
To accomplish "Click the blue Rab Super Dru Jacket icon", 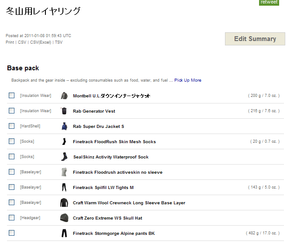I will click(x=64, y=126).
